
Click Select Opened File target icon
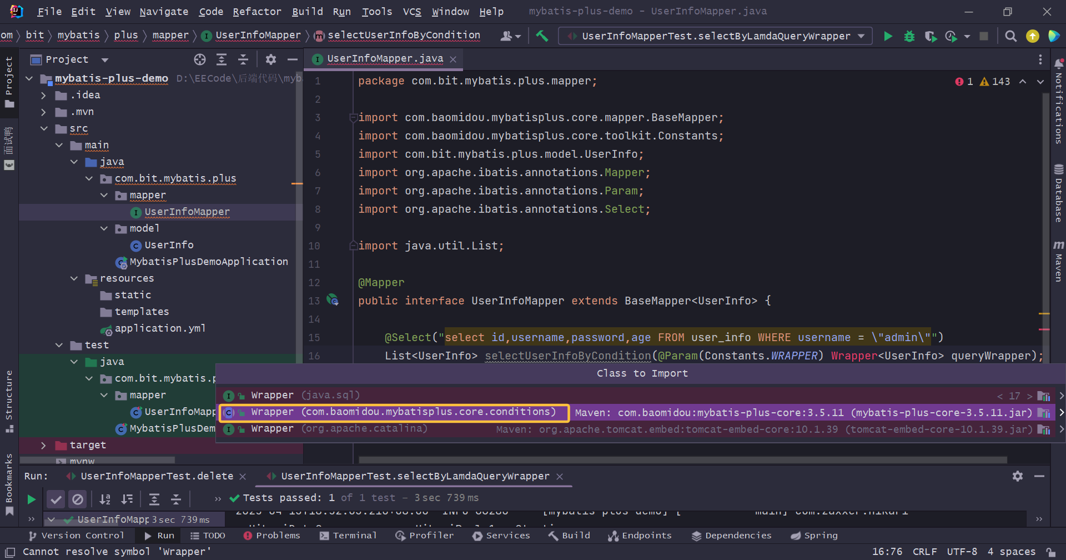pyautogui.click(x=200, y=59)
